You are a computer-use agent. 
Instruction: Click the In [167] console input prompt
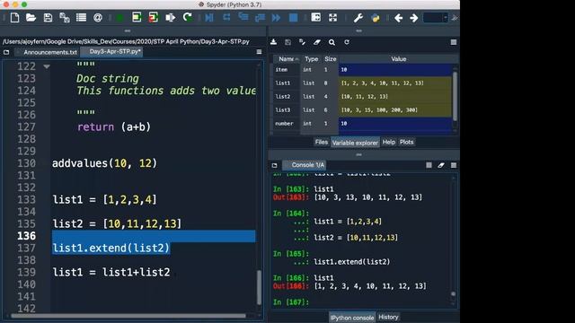click(x=291, y=302)
